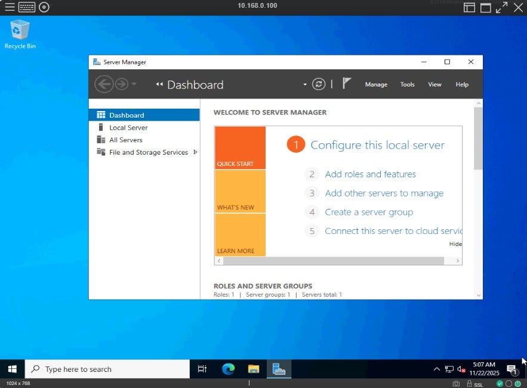Open File Explorer from the taskbar
This screenshot has width=527, height=388.
coord(254,369)
